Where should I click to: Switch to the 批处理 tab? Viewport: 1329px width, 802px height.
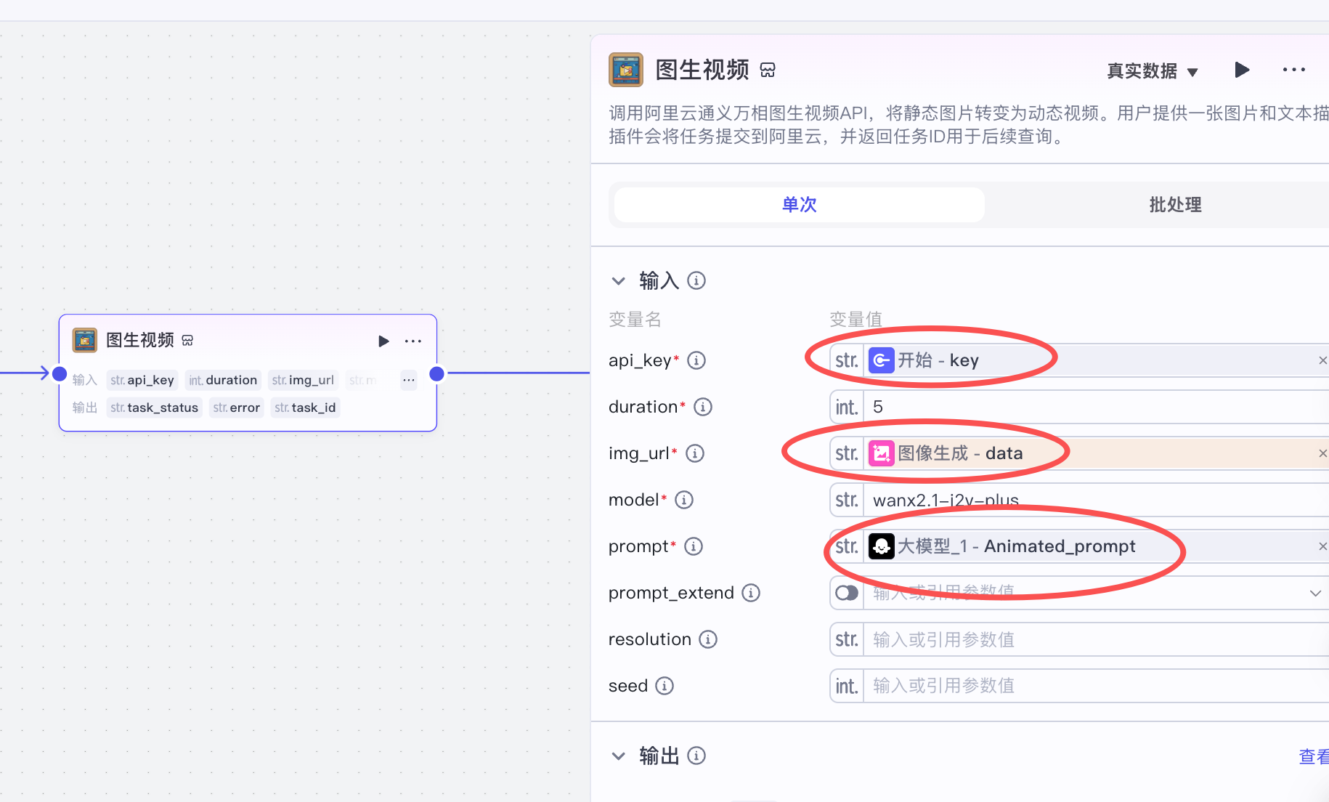pyautogui.click(x=1174, y=205)
